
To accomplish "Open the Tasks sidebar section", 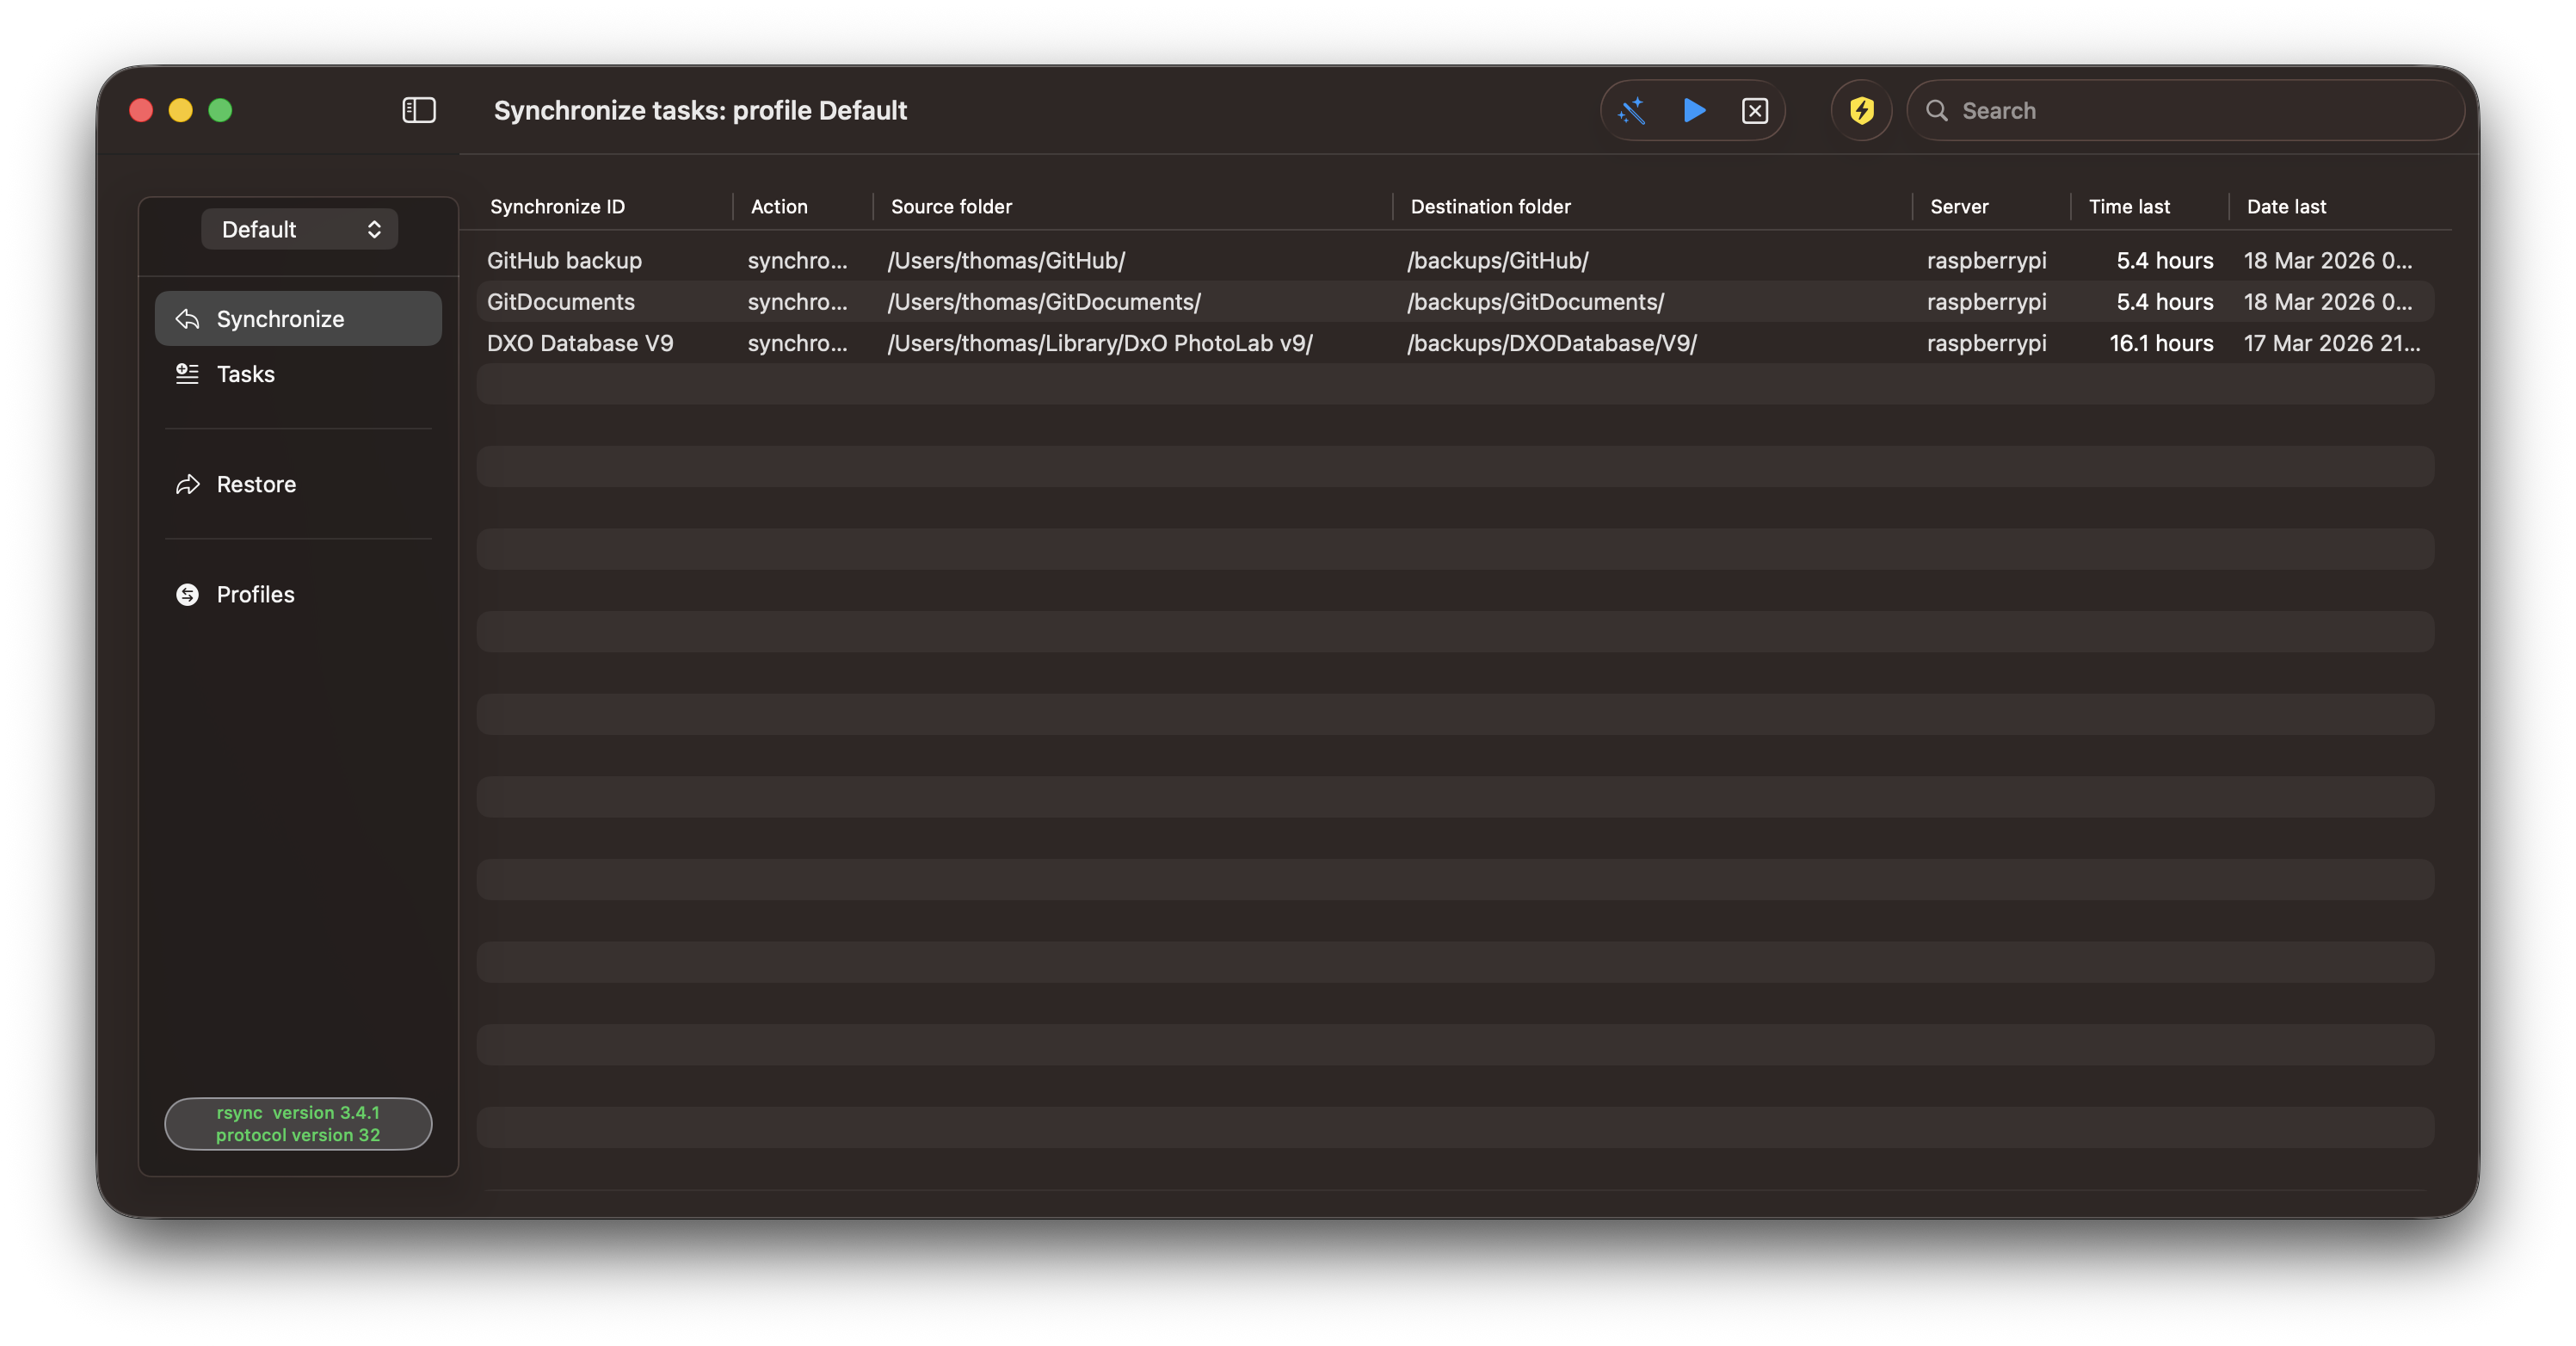I will (x=246, y=374).
